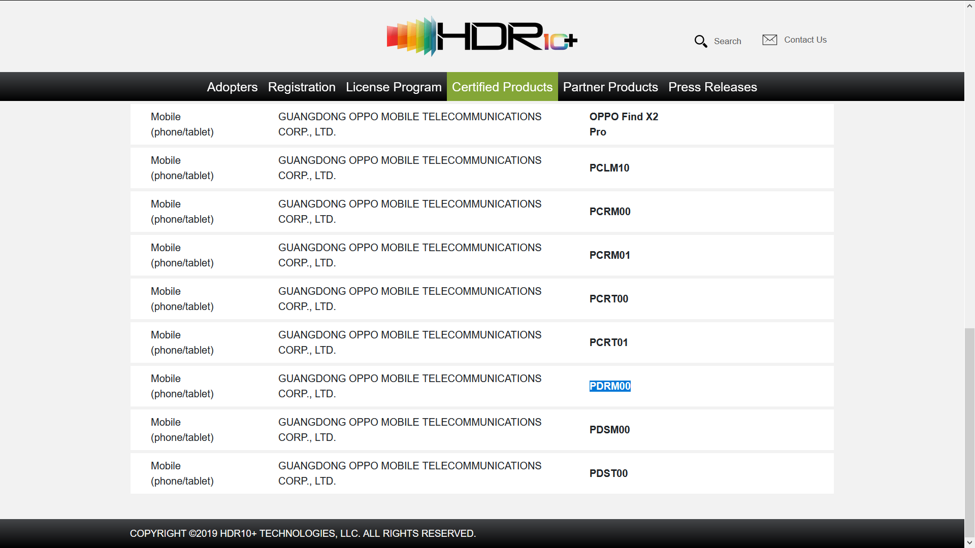
Task: Click the company name in the PDST00 row
Action: pyautogui.click(x=410, y=473)
